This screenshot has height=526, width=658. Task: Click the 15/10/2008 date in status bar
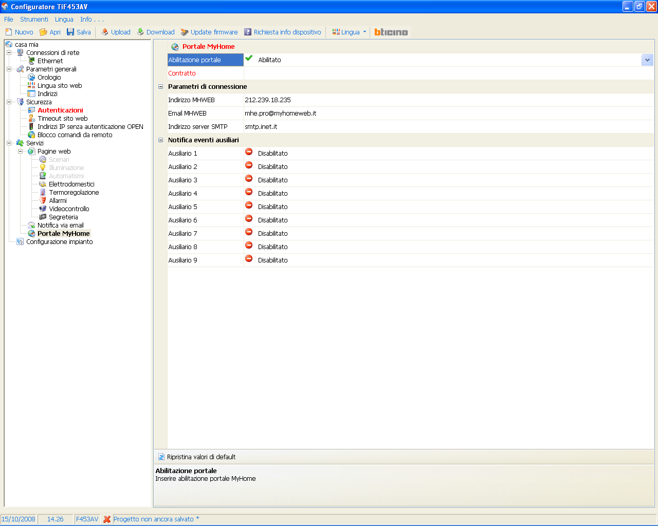[19, 519]
